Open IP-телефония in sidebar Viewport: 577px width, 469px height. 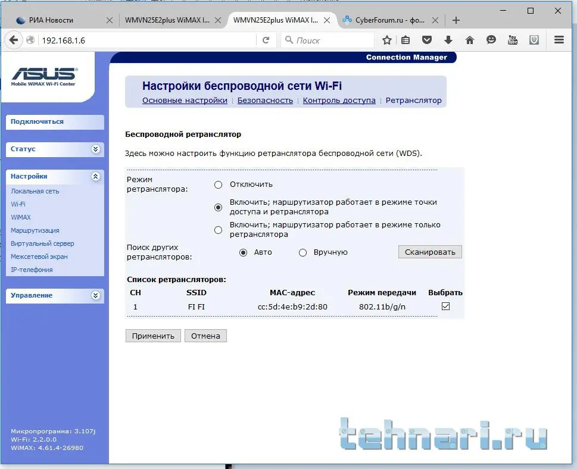click(32, 270)
